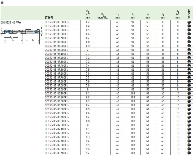Click order number DC150-05-07.200F1-
196x155 pixels.
(57, 58)
